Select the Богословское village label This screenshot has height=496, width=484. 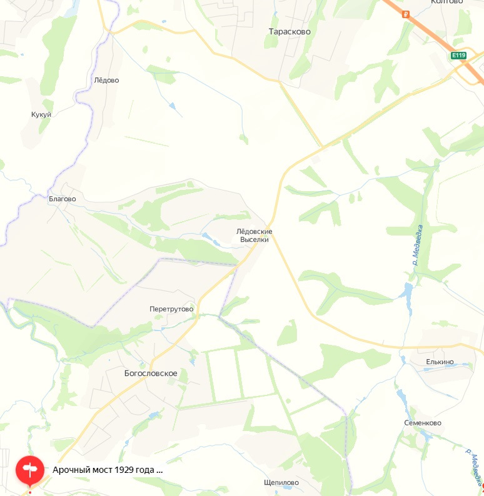pyautogui.click(x=151, y=374)
